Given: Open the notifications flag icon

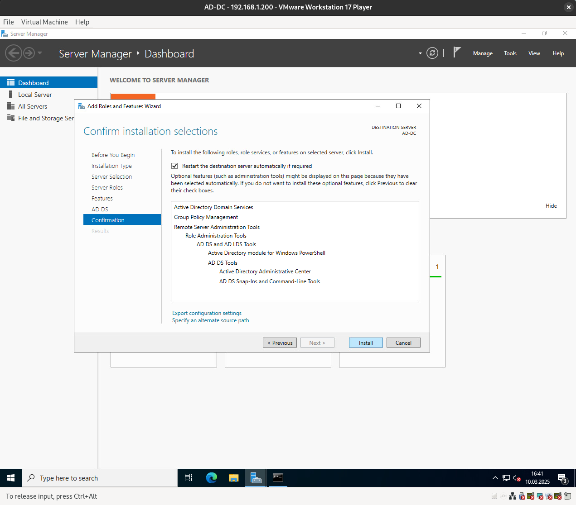Looking at the screenshot, I should [457, 52].
